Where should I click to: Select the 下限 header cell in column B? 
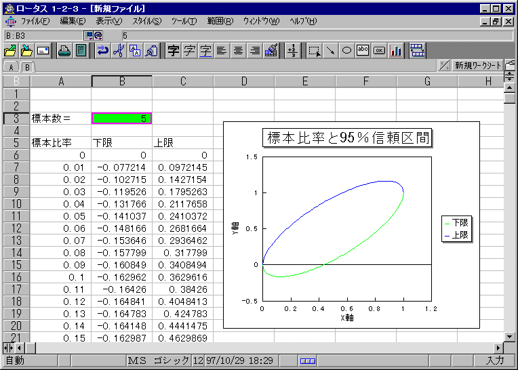[x=121, y=143]
